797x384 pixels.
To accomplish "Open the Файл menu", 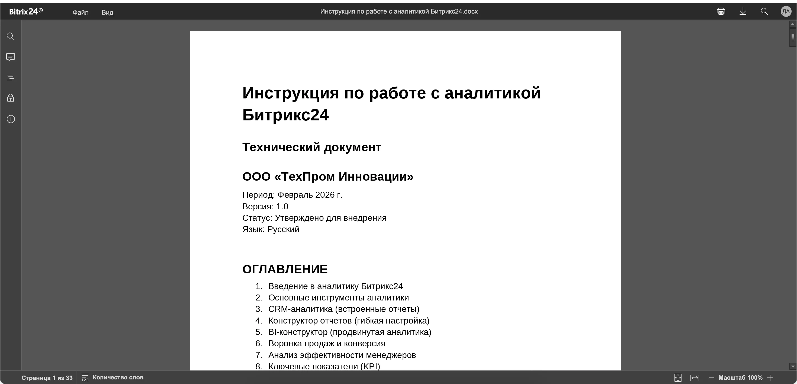I will tap(81, 12).
